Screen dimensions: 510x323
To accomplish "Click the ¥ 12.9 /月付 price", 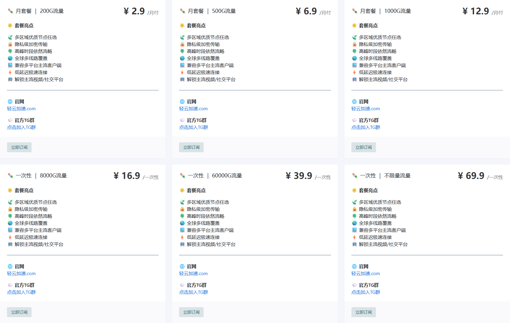I will click(483, 11).
